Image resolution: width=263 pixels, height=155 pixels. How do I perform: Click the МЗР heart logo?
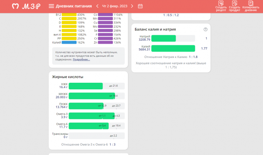point(15,6)
